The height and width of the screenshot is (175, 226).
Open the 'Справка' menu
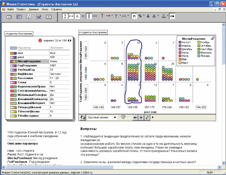56,9
